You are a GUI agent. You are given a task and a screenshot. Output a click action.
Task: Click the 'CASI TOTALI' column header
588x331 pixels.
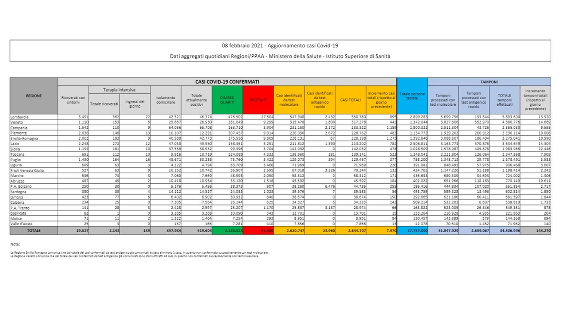pyautogui.click(x=351, y=100)
